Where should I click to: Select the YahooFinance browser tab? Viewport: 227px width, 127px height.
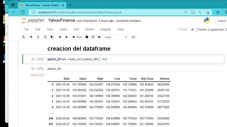[42, 5]
